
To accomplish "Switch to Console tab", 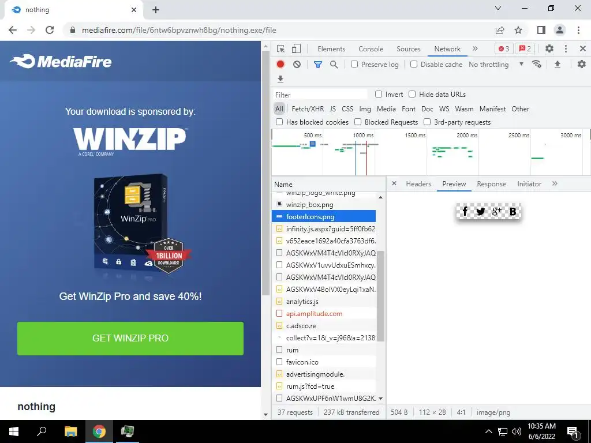I will 371,49.
